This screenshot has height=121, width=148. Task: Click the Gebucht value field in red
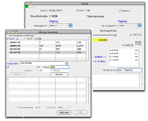tap(63, 107)
